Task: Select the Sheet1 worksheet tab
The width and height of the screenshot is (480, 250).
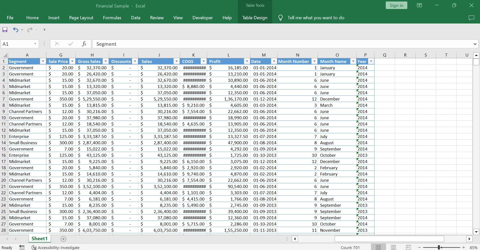Action: [x=39, y=239]
